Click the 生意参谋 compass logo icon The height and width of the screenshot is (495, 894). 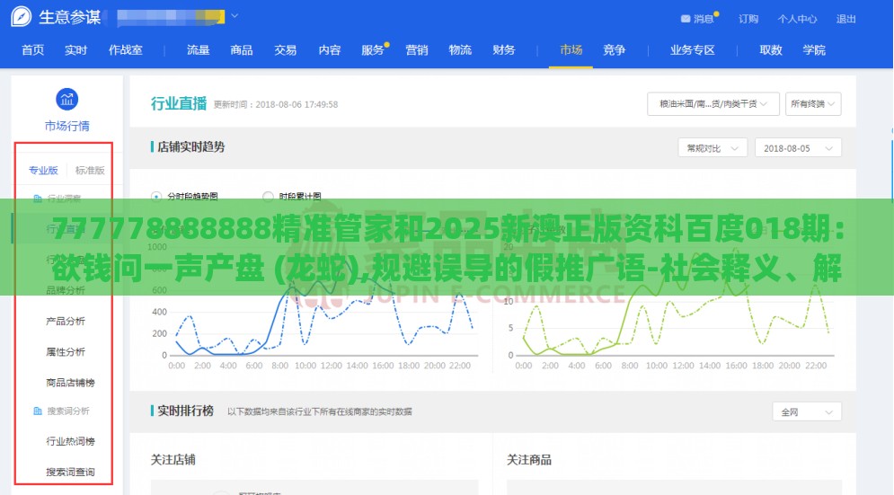21,16
